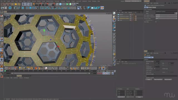
Task: Select the orange floor object icon
Action: click(x=102, y=8)
